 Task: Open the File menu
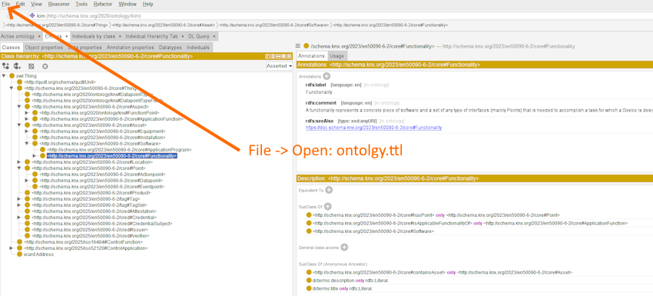[6, 4]
